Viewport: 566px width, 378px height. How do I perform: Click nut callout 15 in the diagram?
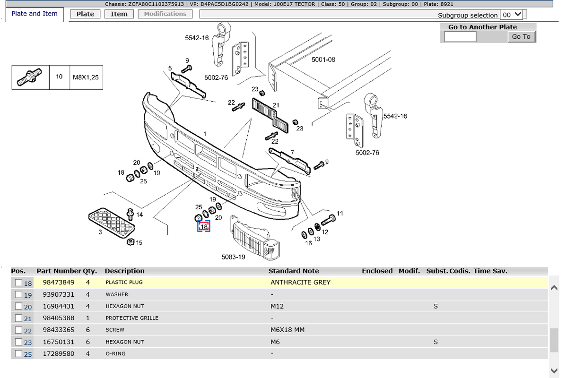point(139,243)
